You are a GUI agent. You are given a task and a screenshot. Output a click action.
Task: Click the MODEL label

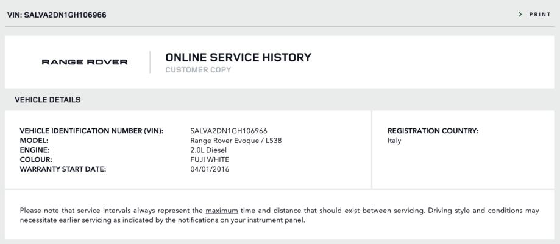pyautogui.click(x=34, y=141)
